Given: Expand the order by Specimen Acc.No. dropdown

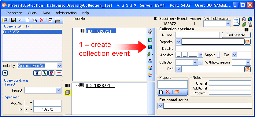Looking at the screenshot, I should coord(60,66).
